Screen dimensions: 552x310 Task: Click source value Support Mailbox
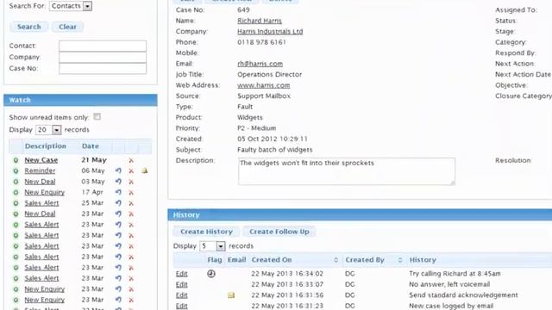click(x=264, y=96)
